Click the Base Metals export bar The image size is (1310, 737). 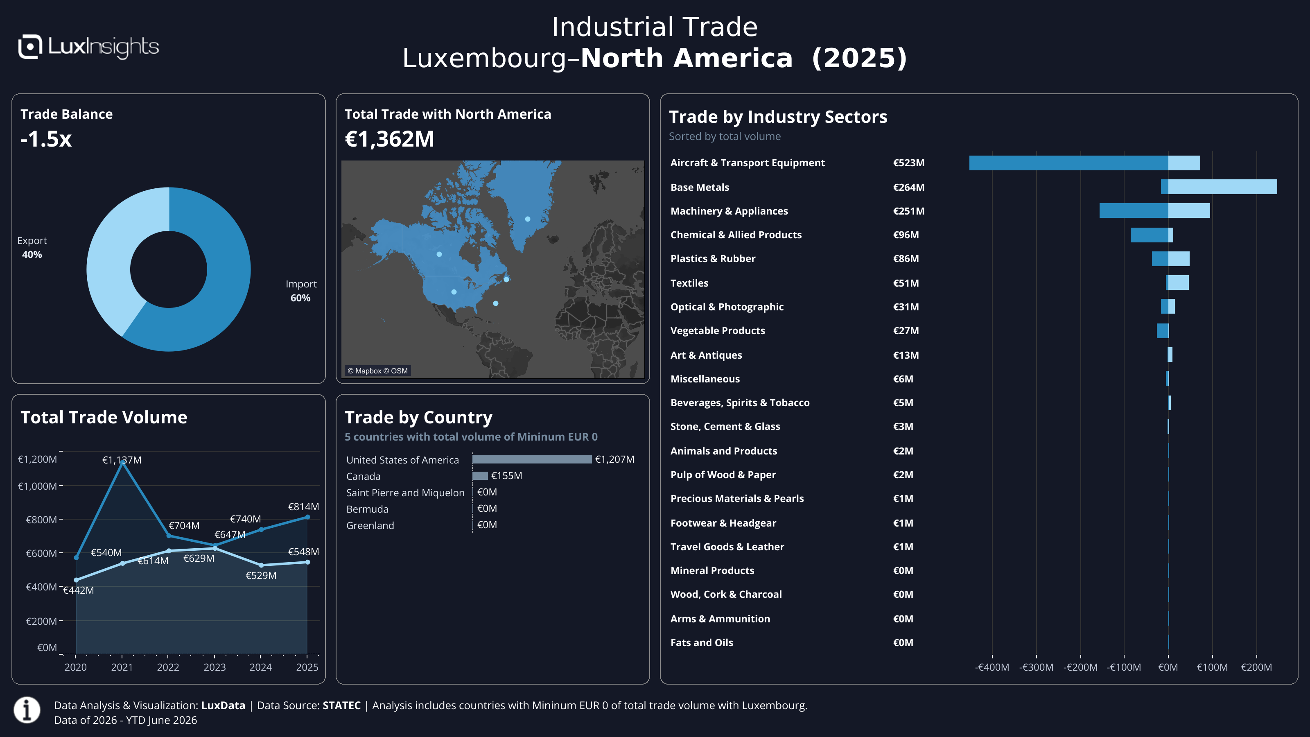1222,187
